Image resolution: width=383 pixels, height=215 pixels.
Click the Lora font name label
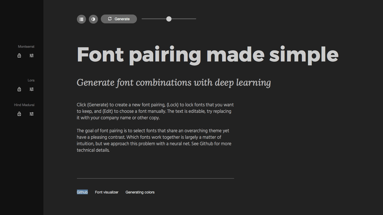click(x=31, y=80)
